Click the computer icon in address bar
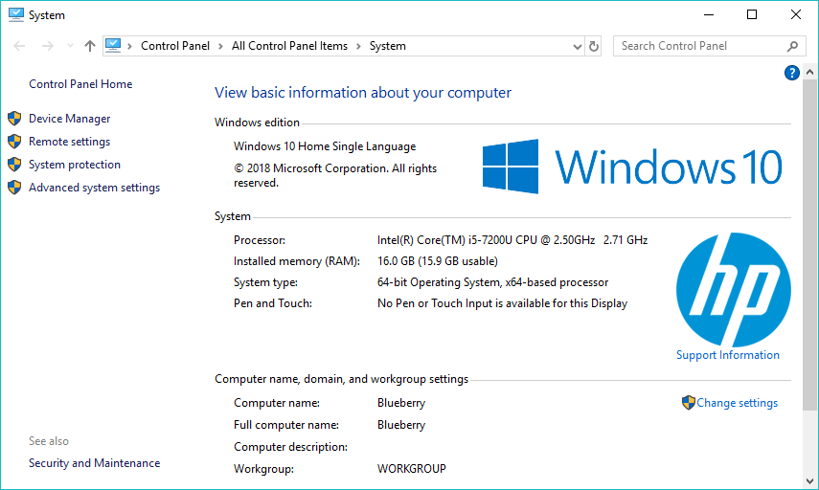Image resolution: width=819 pixels, height=490 pixels. click(114, 45)
